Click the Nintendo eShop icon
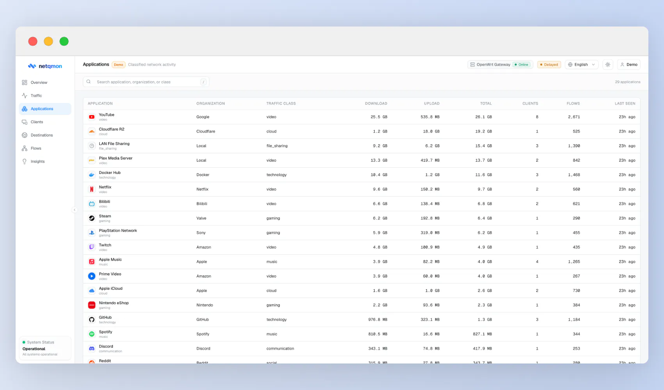This screenshot has height=390, width=664. tap(92, 305)
